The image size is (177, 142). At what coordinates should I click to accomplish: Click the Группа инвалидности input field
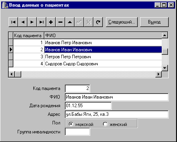tap(77, 132)
